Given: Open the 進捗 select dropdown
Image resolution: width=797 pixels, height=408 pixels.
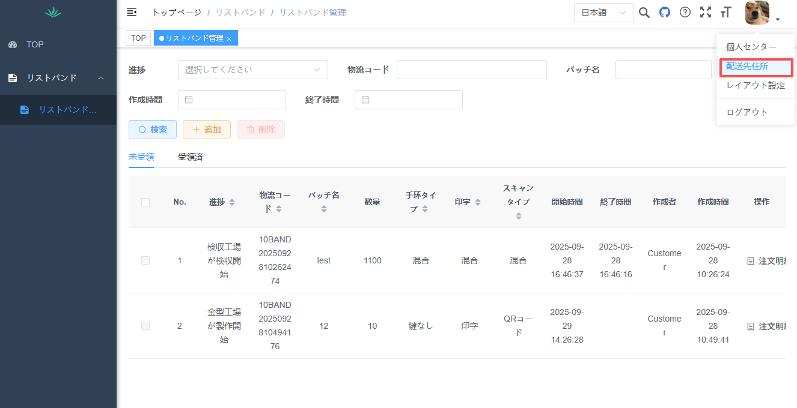Looking at the screenshot, I should [252, 70].
